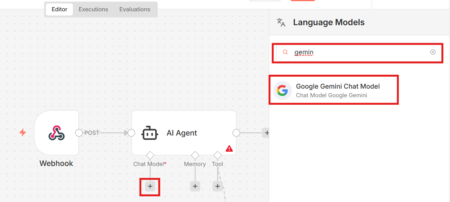This screenshot has width=450, height=202.
Task: Clear the model search text
Action: [x=433, y=52]
